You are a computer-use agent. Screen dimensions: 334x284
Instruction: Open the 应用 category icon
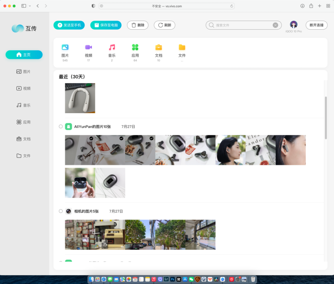[135, 48]
